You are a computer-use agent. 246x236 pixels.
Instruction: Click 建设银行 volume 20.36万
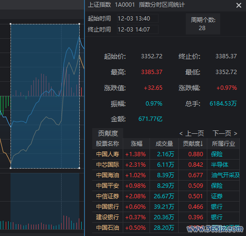[164, 217]
